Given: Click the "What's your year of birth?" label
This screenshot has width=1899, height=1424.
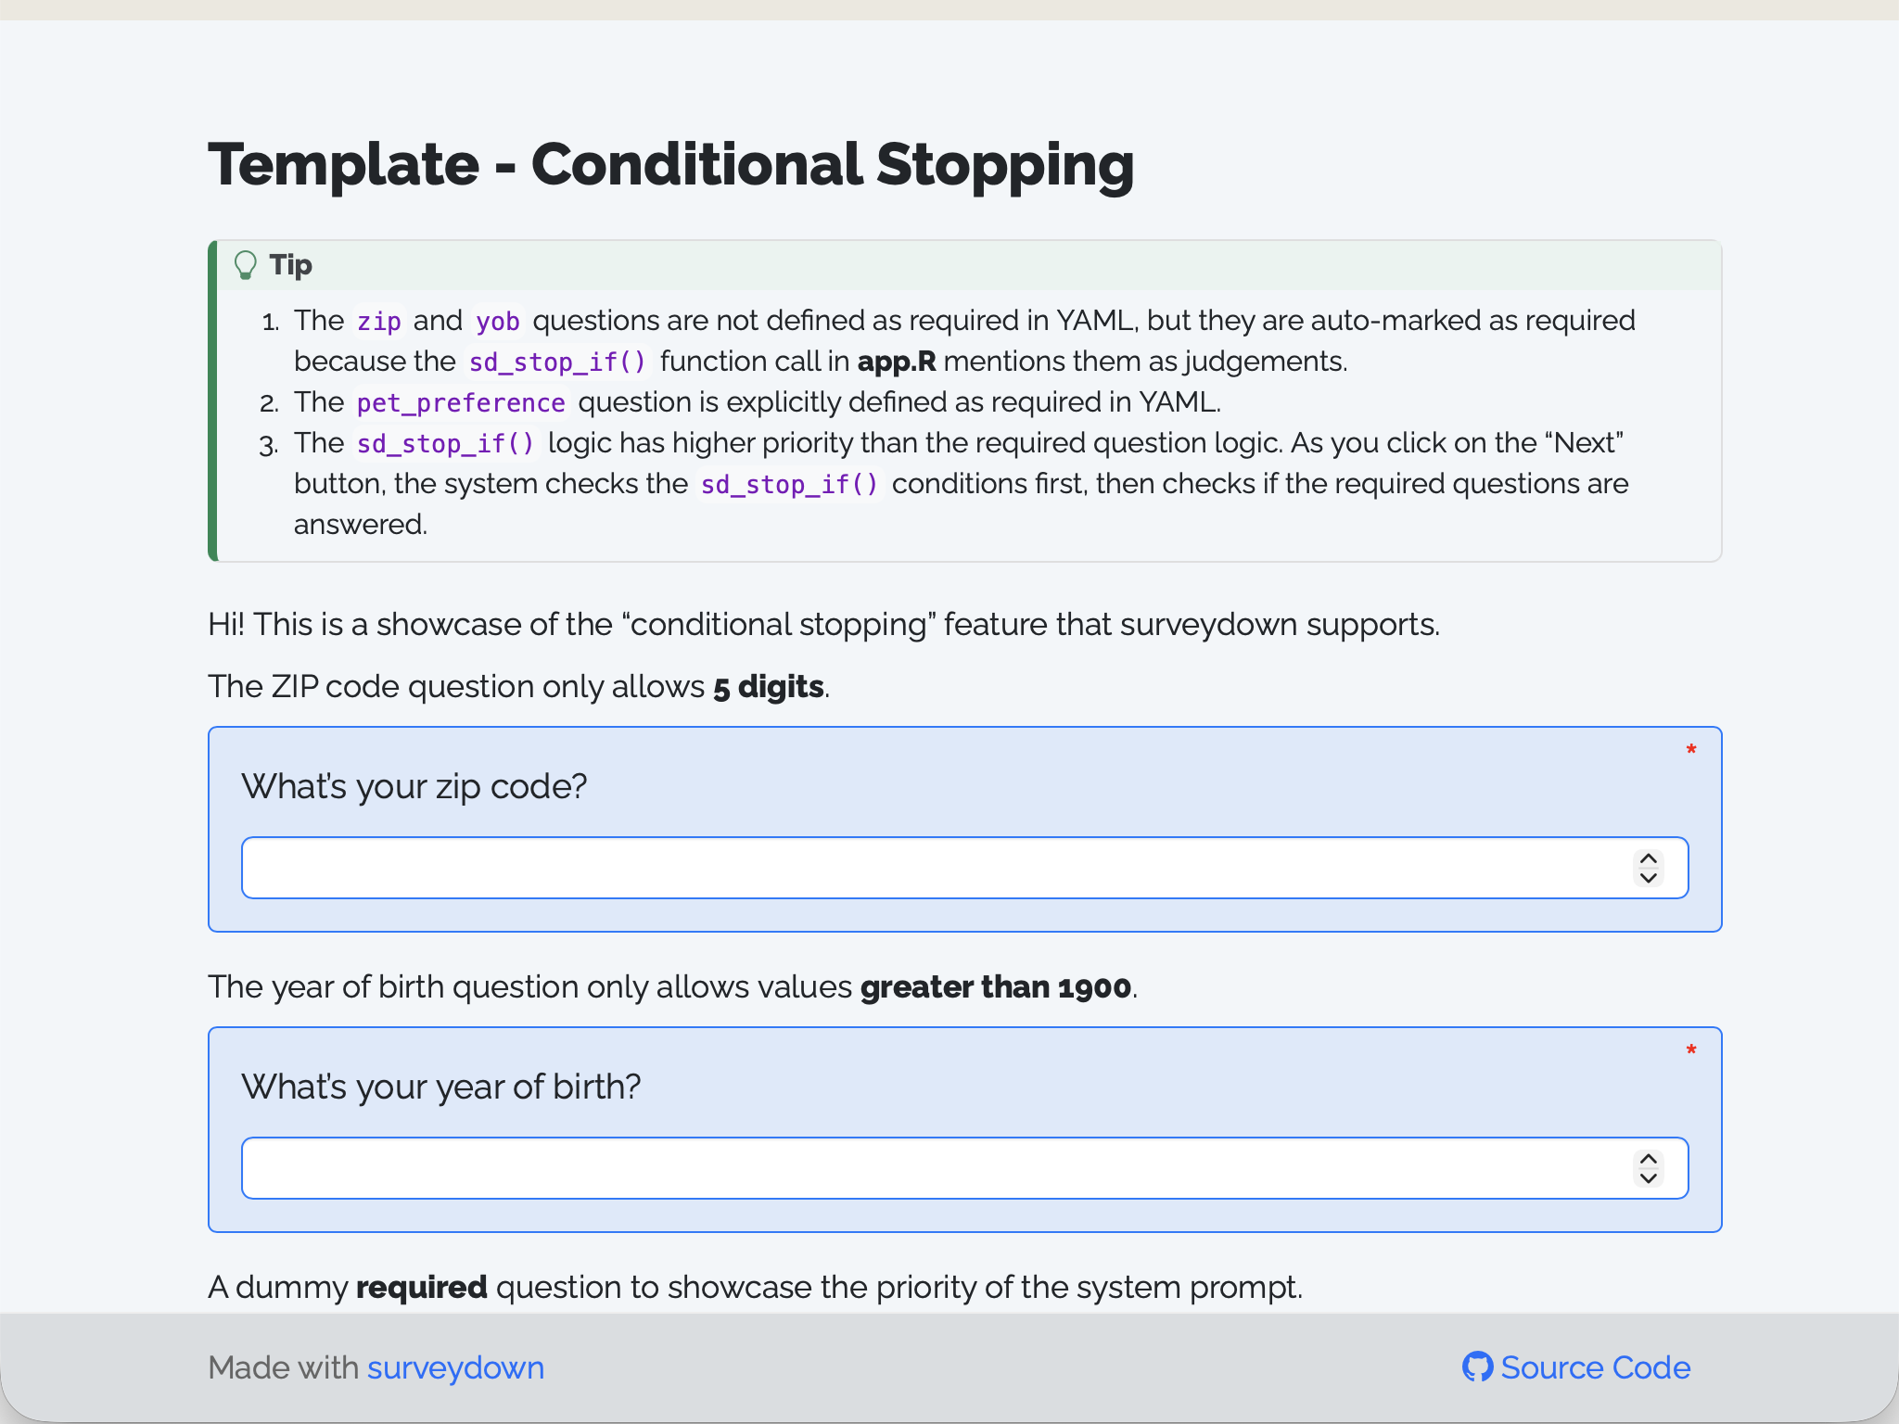Looking at the screenshot, I should tap(441, 1087).
